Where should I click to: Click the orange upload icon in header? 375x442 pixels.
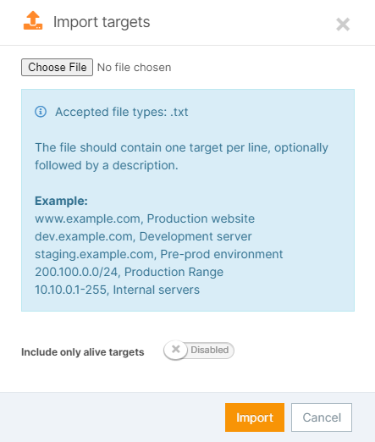[33, 20]
